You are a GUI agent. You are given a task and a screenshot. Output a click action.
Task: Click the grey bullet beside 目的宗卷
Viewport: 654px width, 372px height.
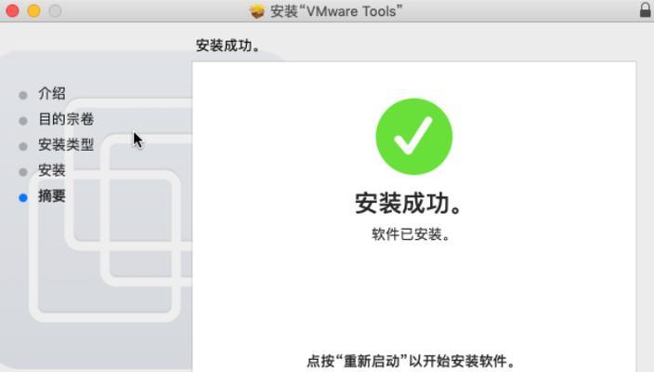[23, 121]
